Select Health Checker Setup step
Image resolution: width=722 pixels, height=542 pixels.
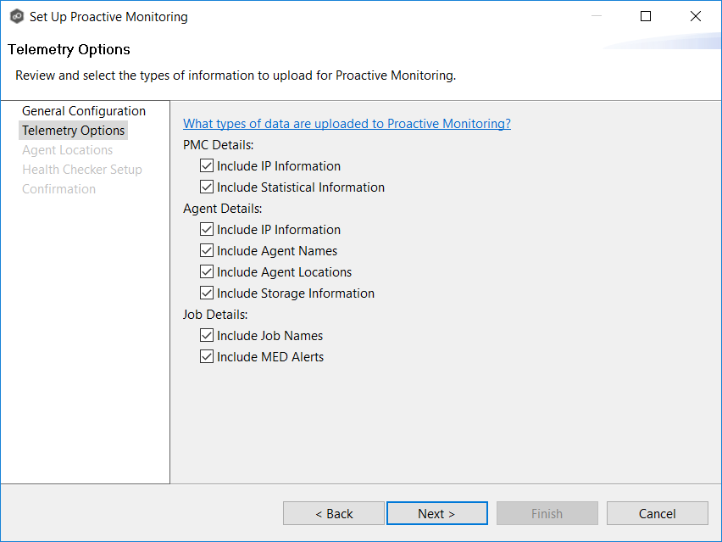(x=82, y=170)
